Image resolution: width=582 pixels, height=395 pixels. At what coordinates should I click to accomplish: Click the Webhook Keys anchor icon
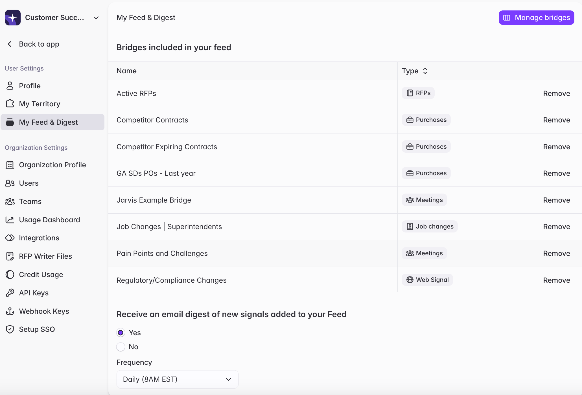pos(10,311)
